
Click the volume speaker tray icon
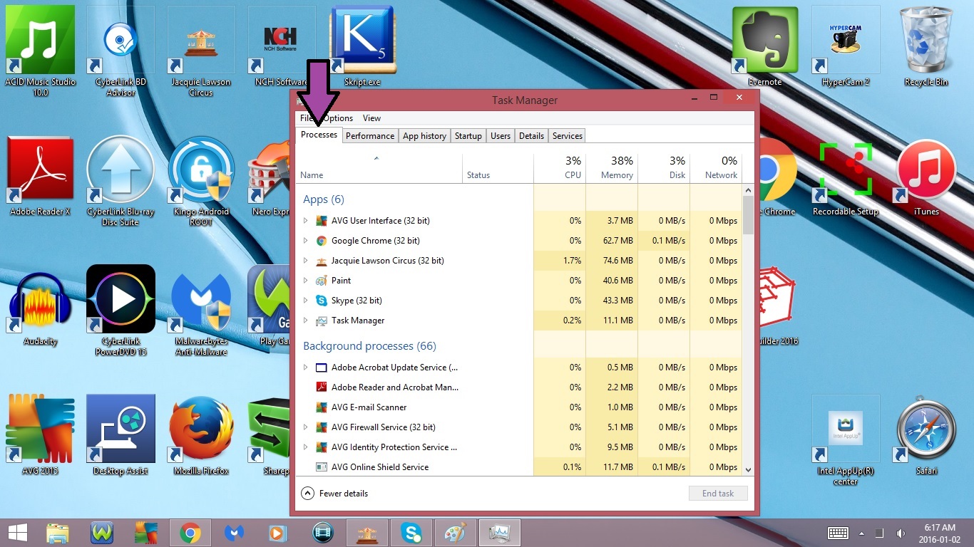point(901,533)
